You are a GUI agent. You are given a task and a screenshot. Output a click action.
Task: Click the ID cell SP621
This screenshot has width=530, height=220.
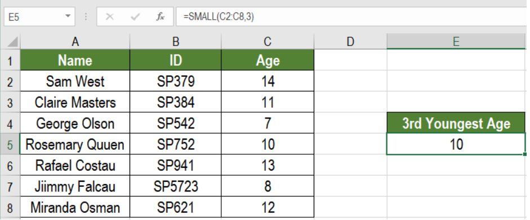click(176, 207)
